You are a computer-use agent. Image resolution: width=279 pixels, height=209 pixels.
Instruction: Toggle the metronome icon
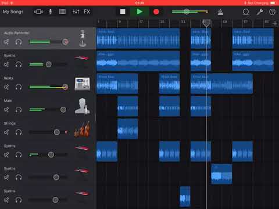[220, 12]
